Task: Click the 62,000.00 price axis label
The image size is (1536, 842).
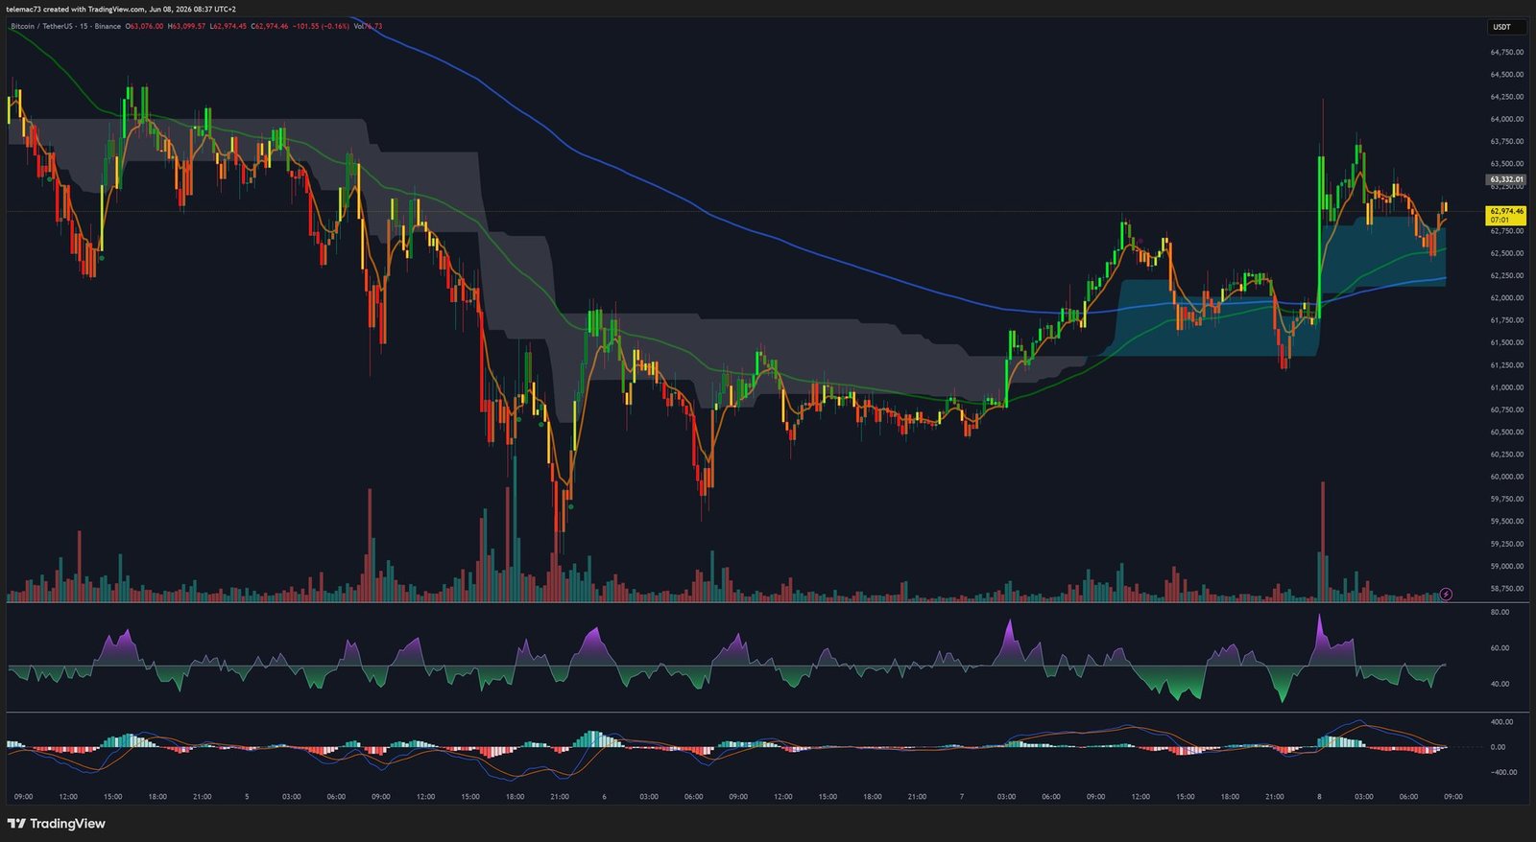Action: point(1506,297)
